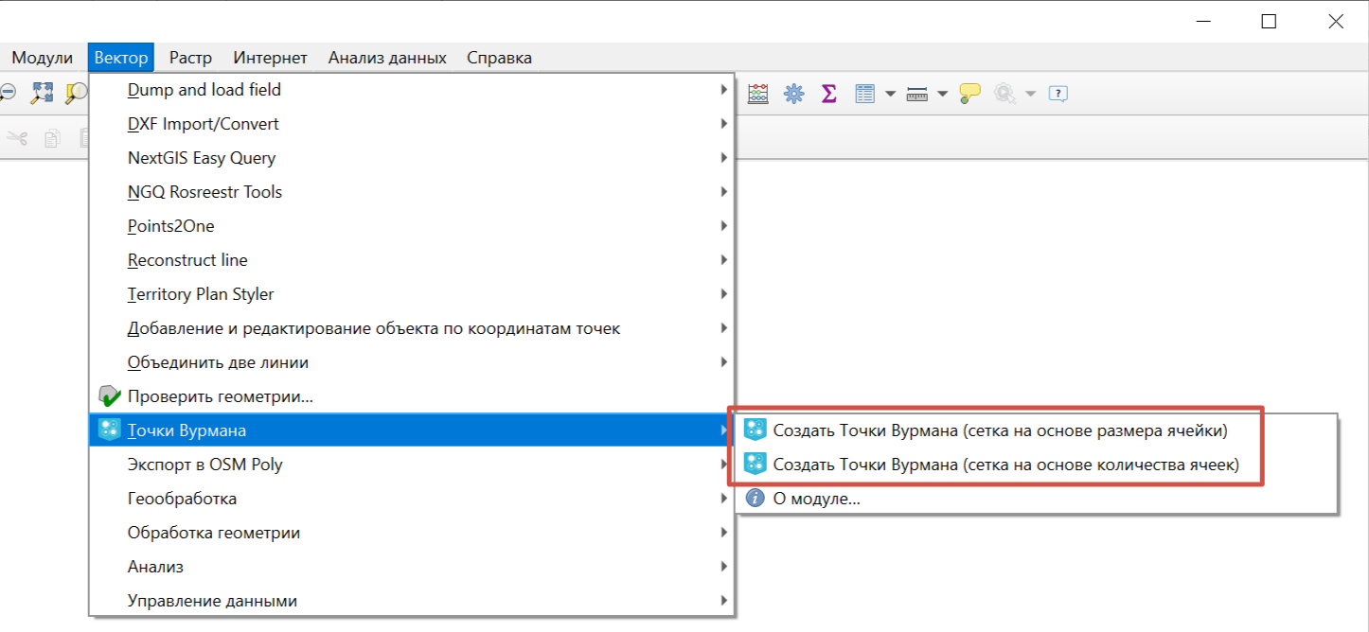The image size is (1369, 632).
Task: Expand the Обработка геометрии submenu
Action: [412, 533]
